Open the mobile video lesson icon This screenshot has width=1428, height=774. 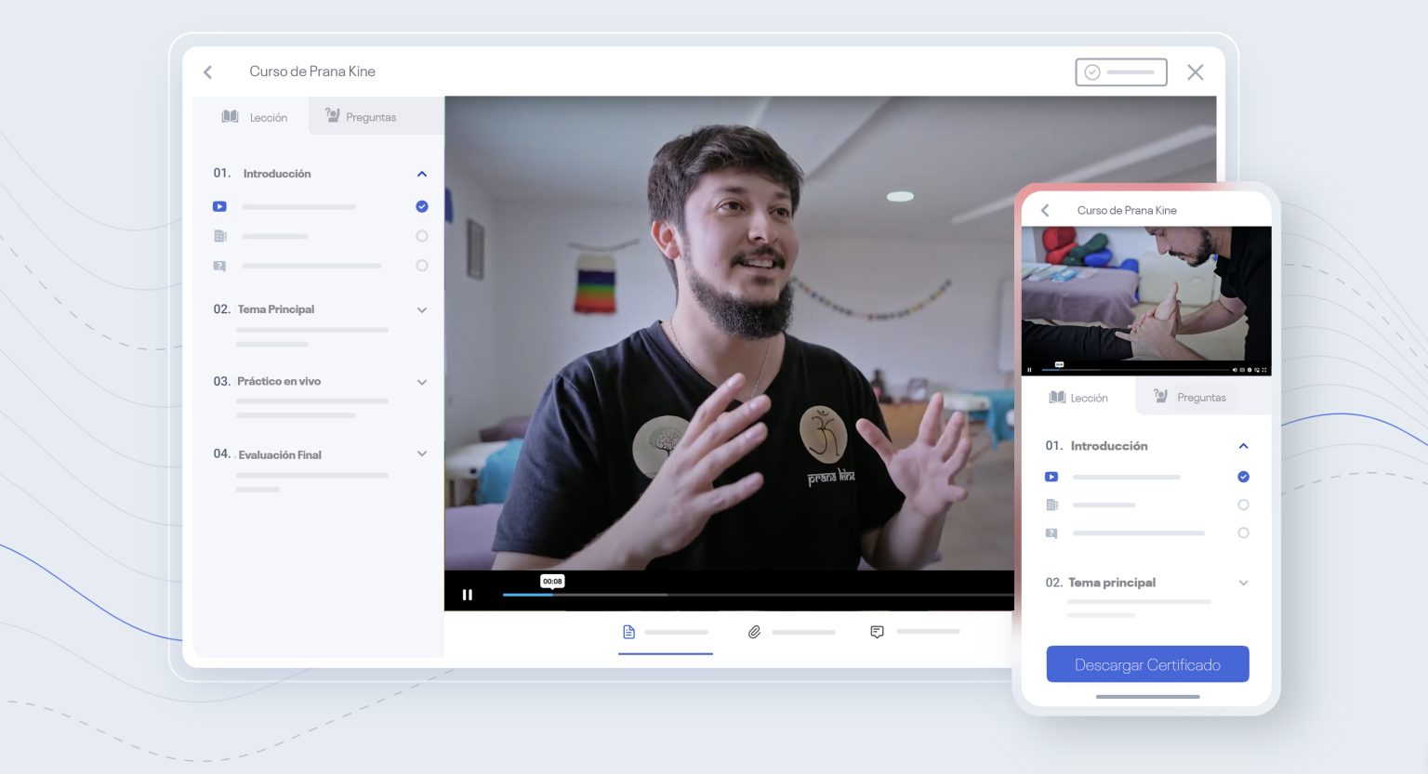click(x=1051, y=477)
